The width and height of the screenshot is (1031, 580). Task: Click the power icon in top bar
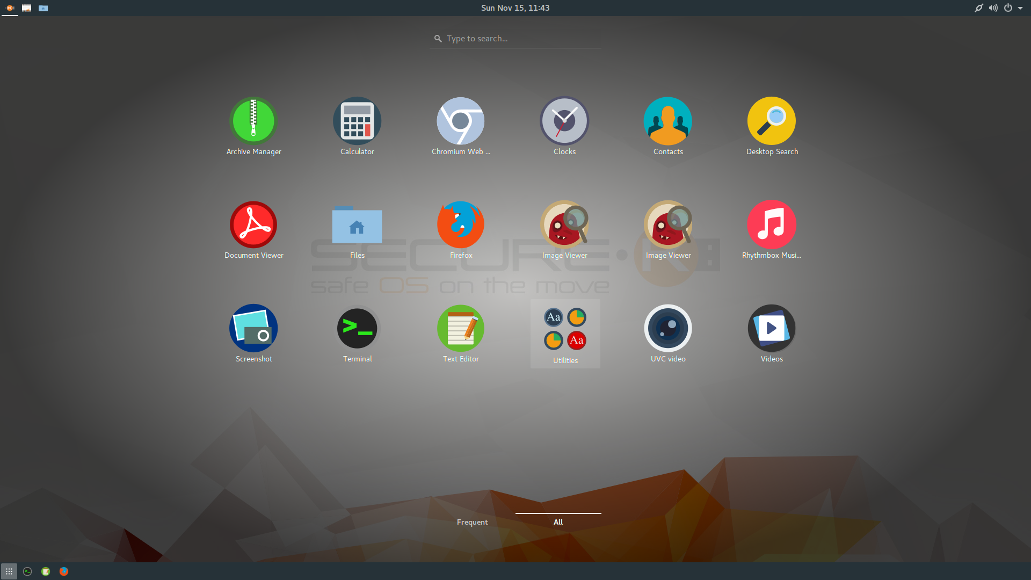(1008, 8)
